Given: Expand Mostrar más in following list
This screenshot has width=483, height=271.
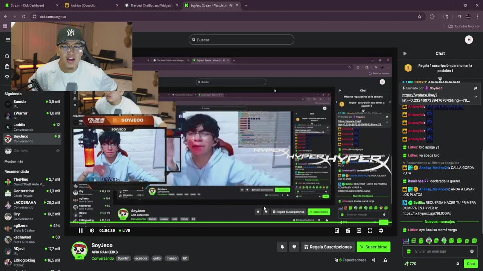Looking at the screenshot, I should [x=14, y=161].
